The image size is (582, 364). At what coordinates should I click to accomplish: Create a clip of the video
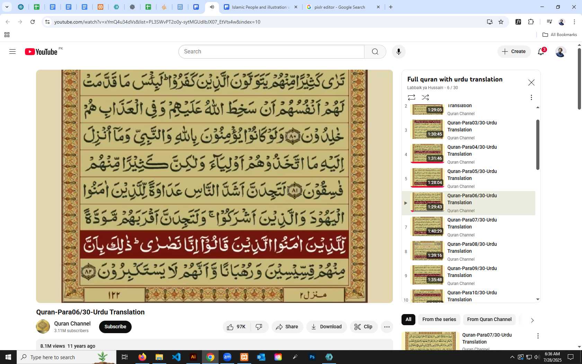click(x=363, y=327)
